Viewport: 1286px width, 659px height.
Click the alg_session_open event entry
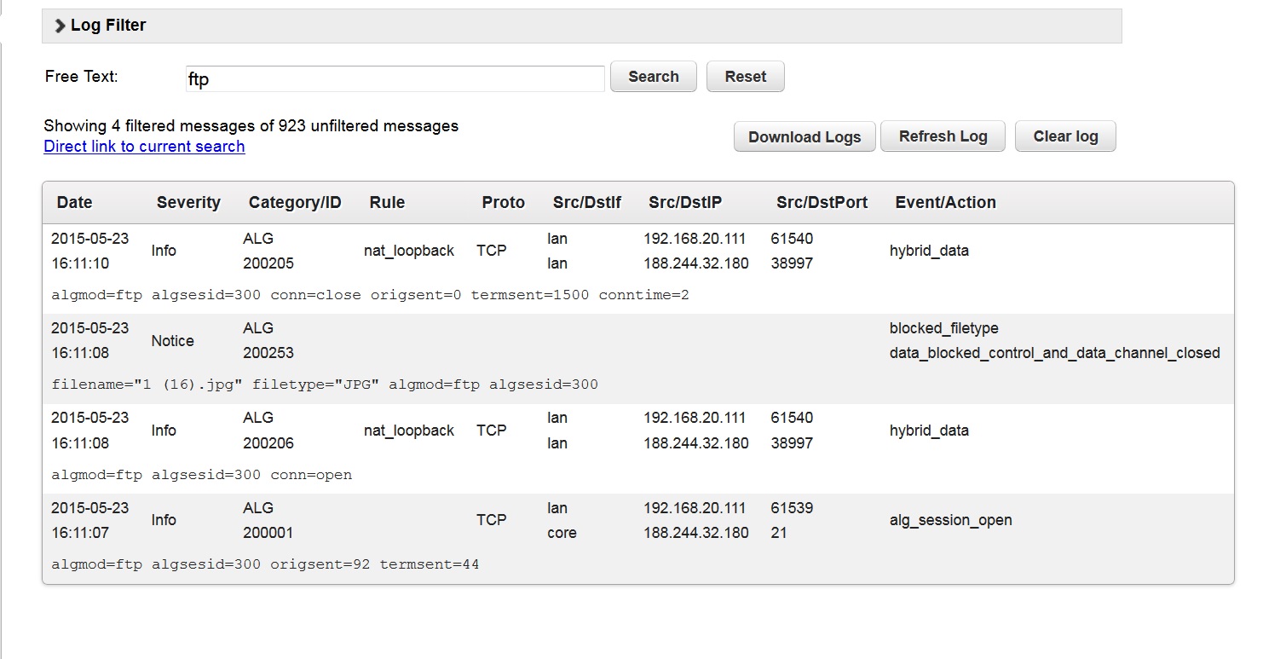click(x=950, y=521)
